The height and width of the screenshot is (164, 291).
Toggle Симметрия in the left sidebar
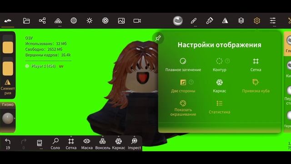click(8, 87)
